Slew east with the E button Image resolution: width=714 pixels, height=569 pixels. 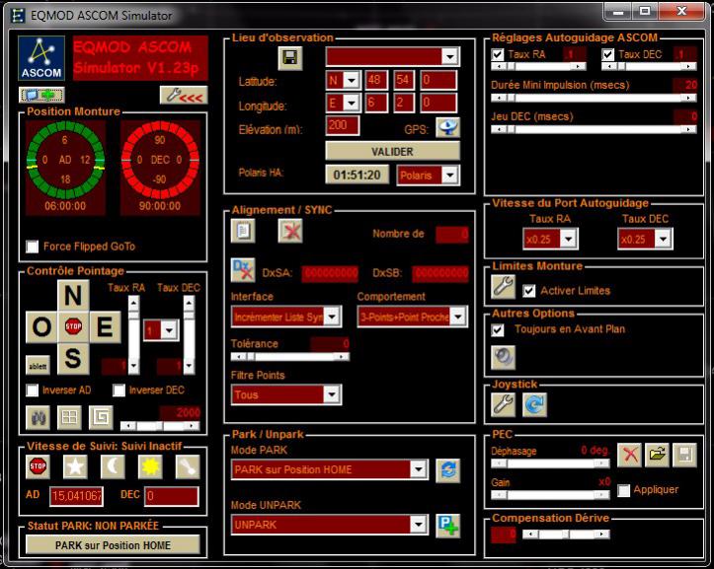[105, 326]
